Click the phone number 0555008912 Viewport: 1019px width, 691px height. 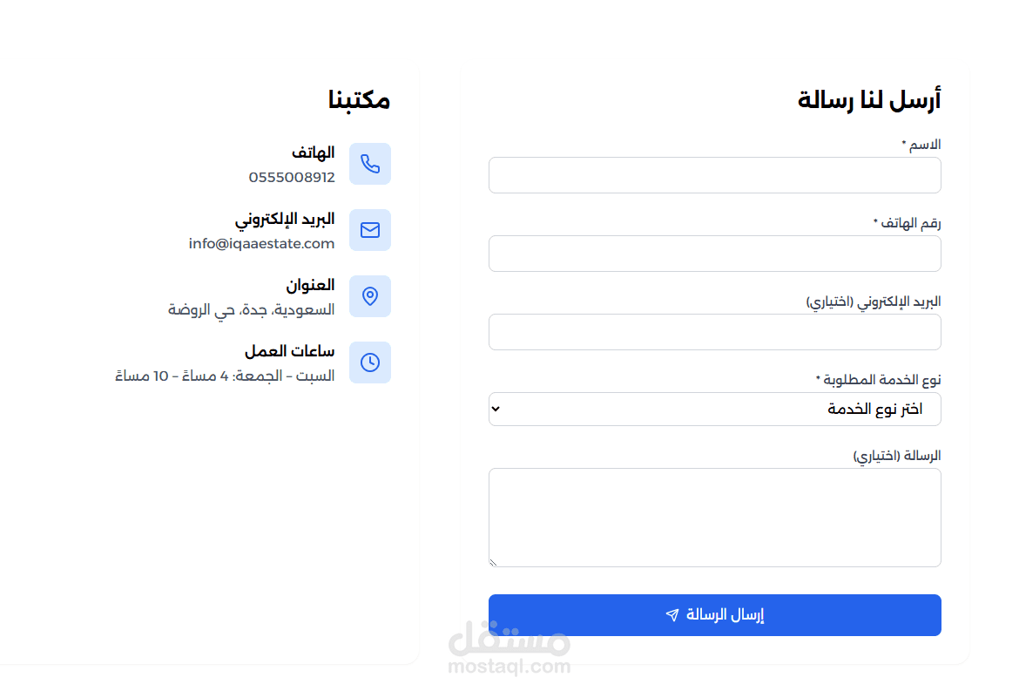292,178
